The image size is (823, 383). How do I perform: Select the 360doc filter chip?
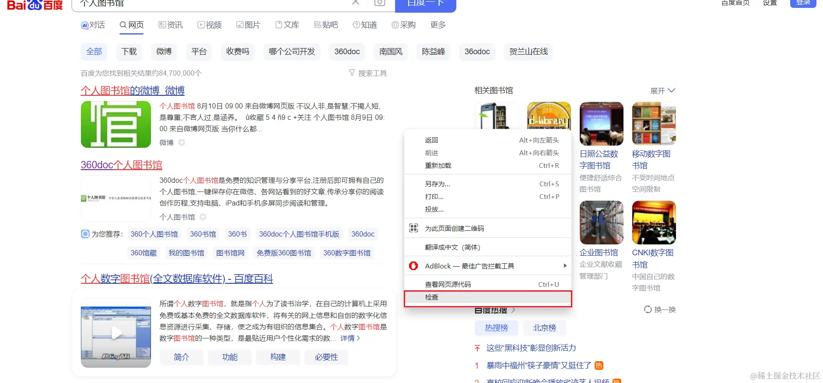pos(347,52)
